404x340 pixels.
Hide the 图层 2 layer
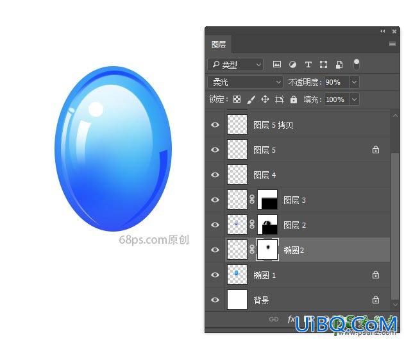tap(215, 225)
